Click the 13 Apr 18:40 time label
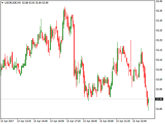This screenshot has width=165, height=124. coord(90,121)
